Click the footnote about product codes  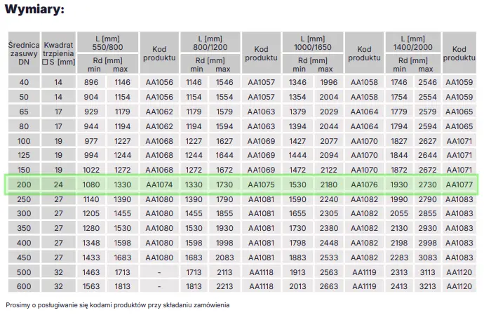coord(117,305)
